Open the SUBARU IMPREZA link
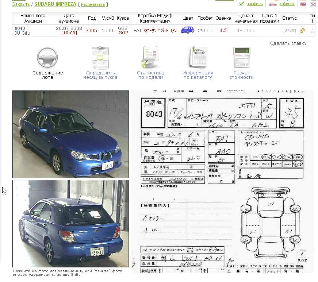Viewport: 318px width, 282px height. (x=55, y=4)
